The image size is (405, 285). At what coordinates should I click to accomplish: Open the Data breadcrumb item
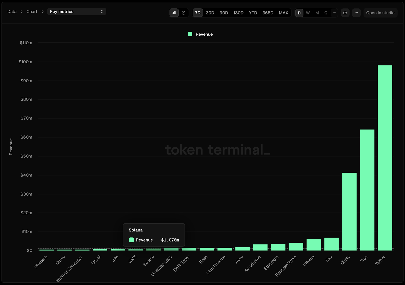(12, 11)
